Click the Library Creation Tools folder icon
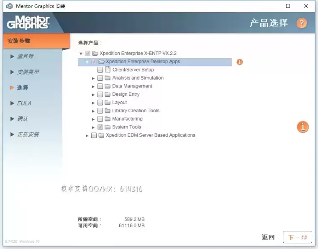Viewport: 318px width, 249px height. 108,110
